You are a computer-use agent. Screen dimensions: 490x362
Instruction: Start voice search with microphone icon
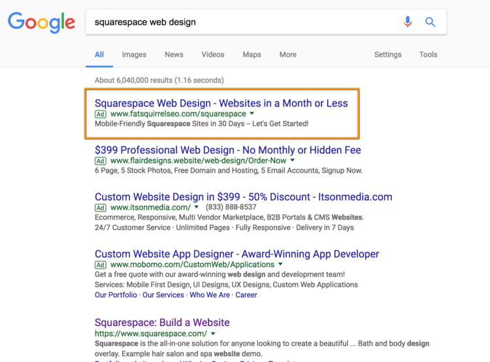(408, 22)
